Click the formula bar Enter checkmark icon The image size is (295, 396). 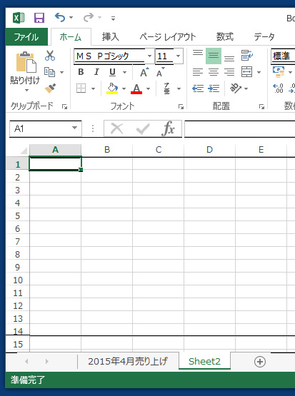[143, 129]
